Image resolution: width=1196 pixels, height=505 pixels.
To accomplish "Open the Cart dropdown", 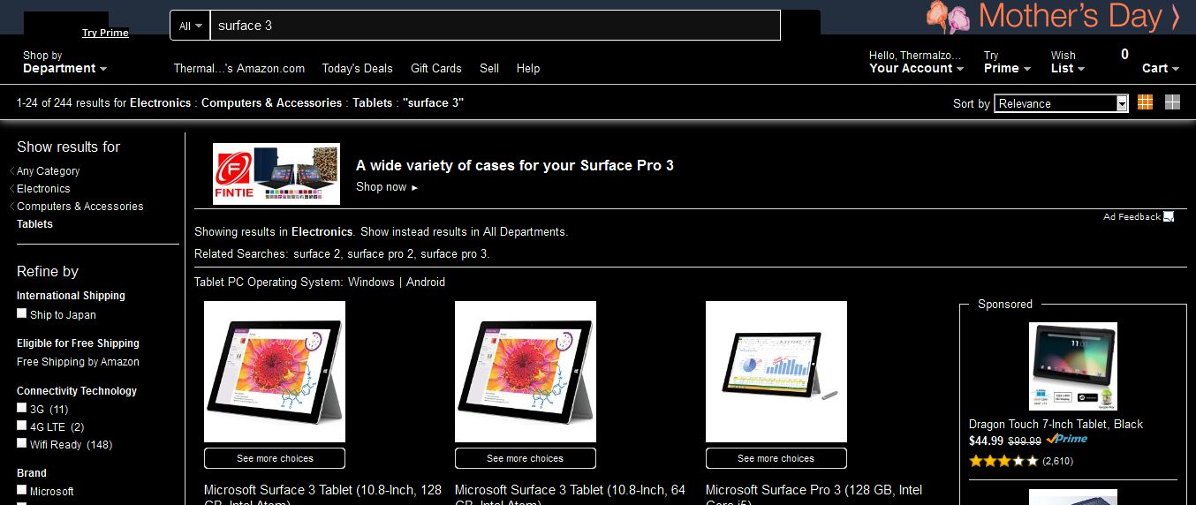I will [1161, 68].
